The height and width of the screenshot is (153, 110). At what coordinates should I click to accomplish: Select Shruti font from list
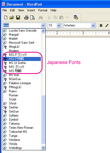(x=22, y=103)
